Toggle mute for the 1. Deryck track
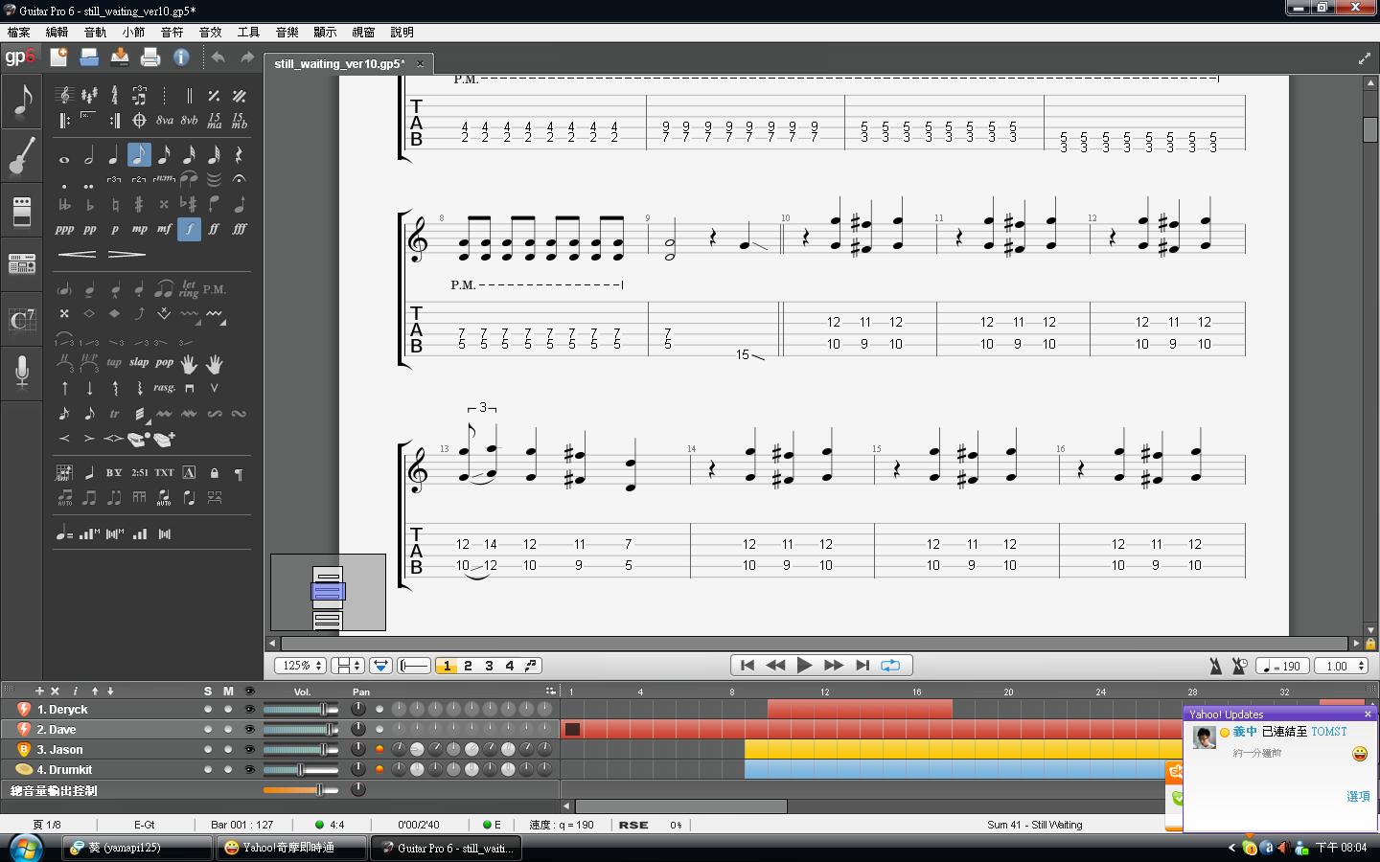The height and width of the screenshot is (862, 1380). [x=228, y=710]
